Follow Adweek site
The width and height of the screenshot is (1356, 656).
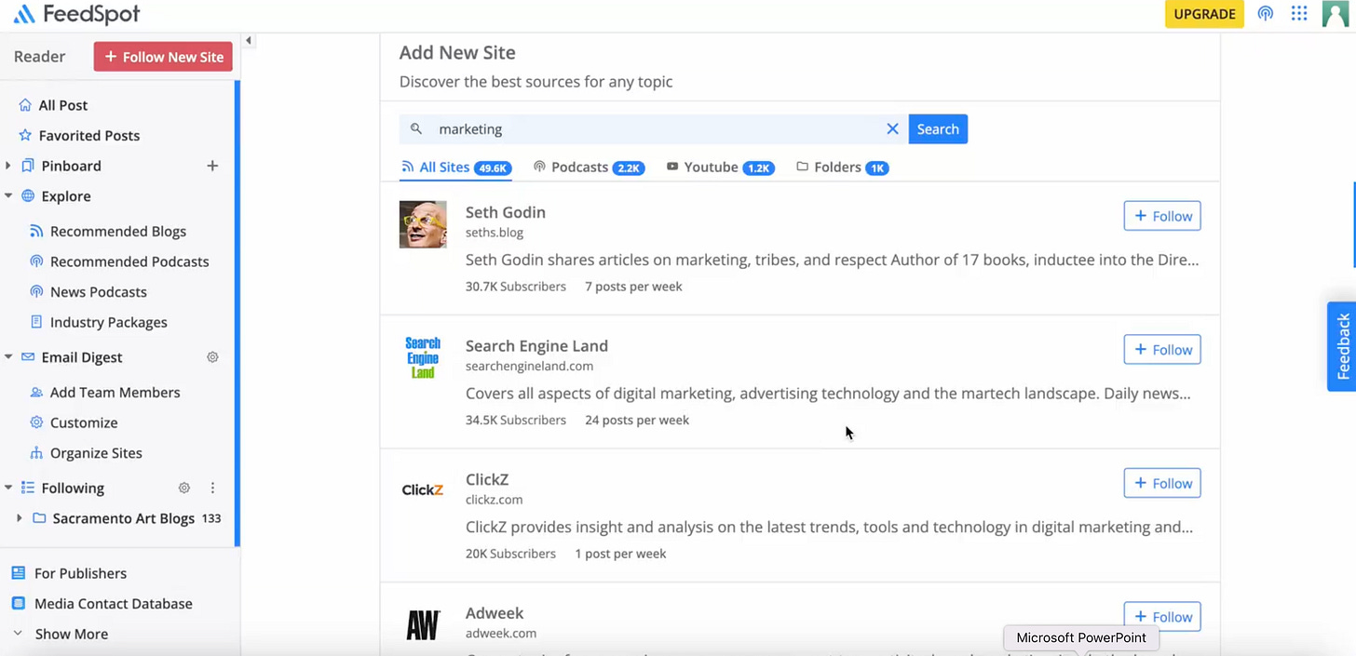1162,617
